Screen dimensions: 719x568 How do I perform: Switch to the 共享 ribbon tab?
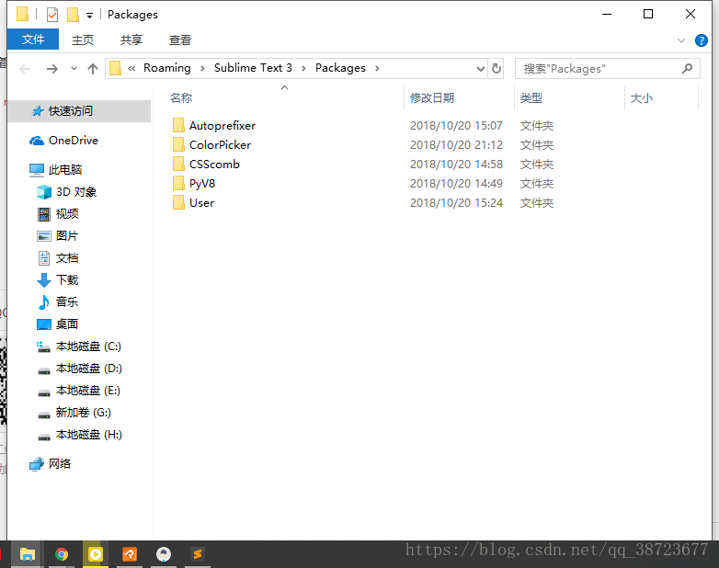pos(131,40)
